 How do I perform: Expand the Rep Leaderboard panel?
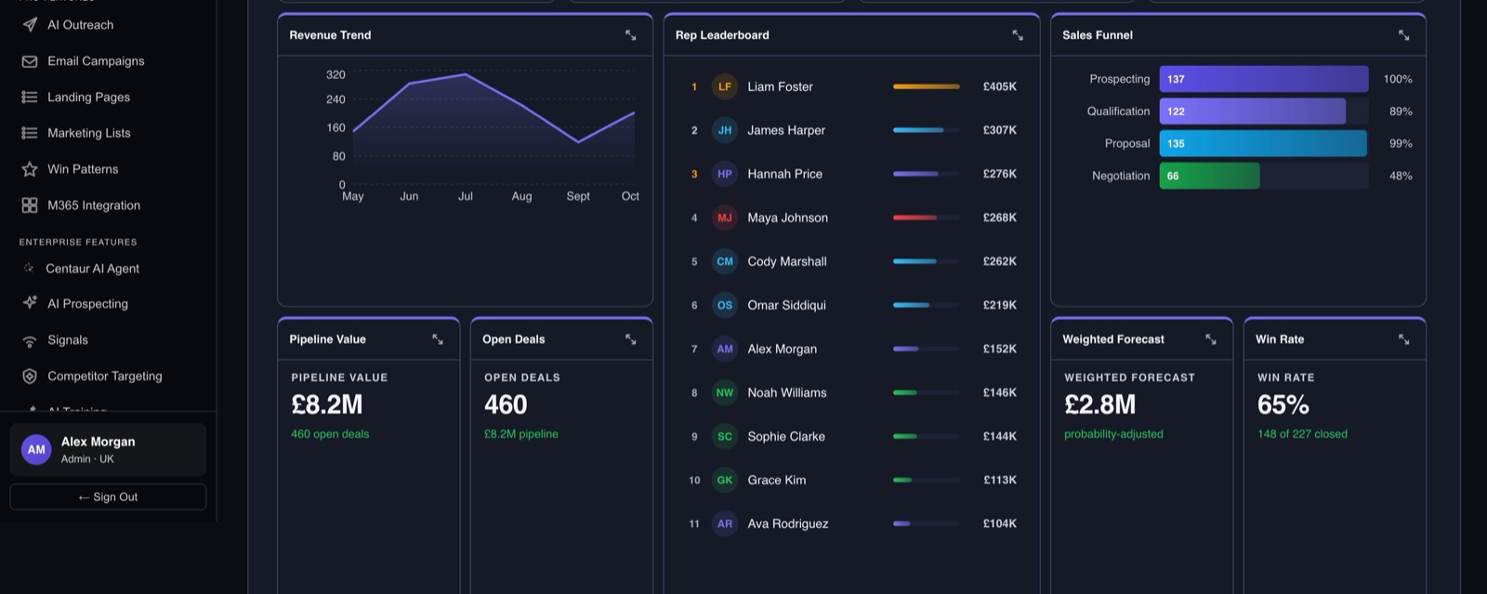click(1018, 35)
